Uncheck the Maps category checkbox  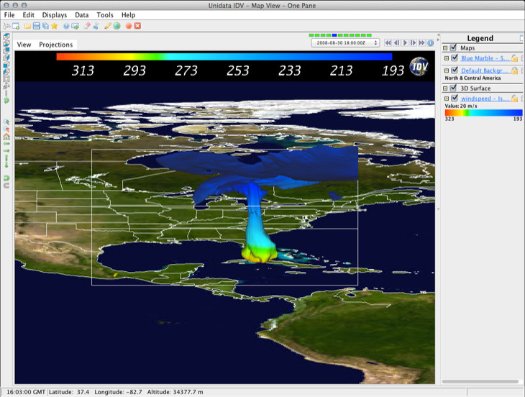[x=453, y=47]
